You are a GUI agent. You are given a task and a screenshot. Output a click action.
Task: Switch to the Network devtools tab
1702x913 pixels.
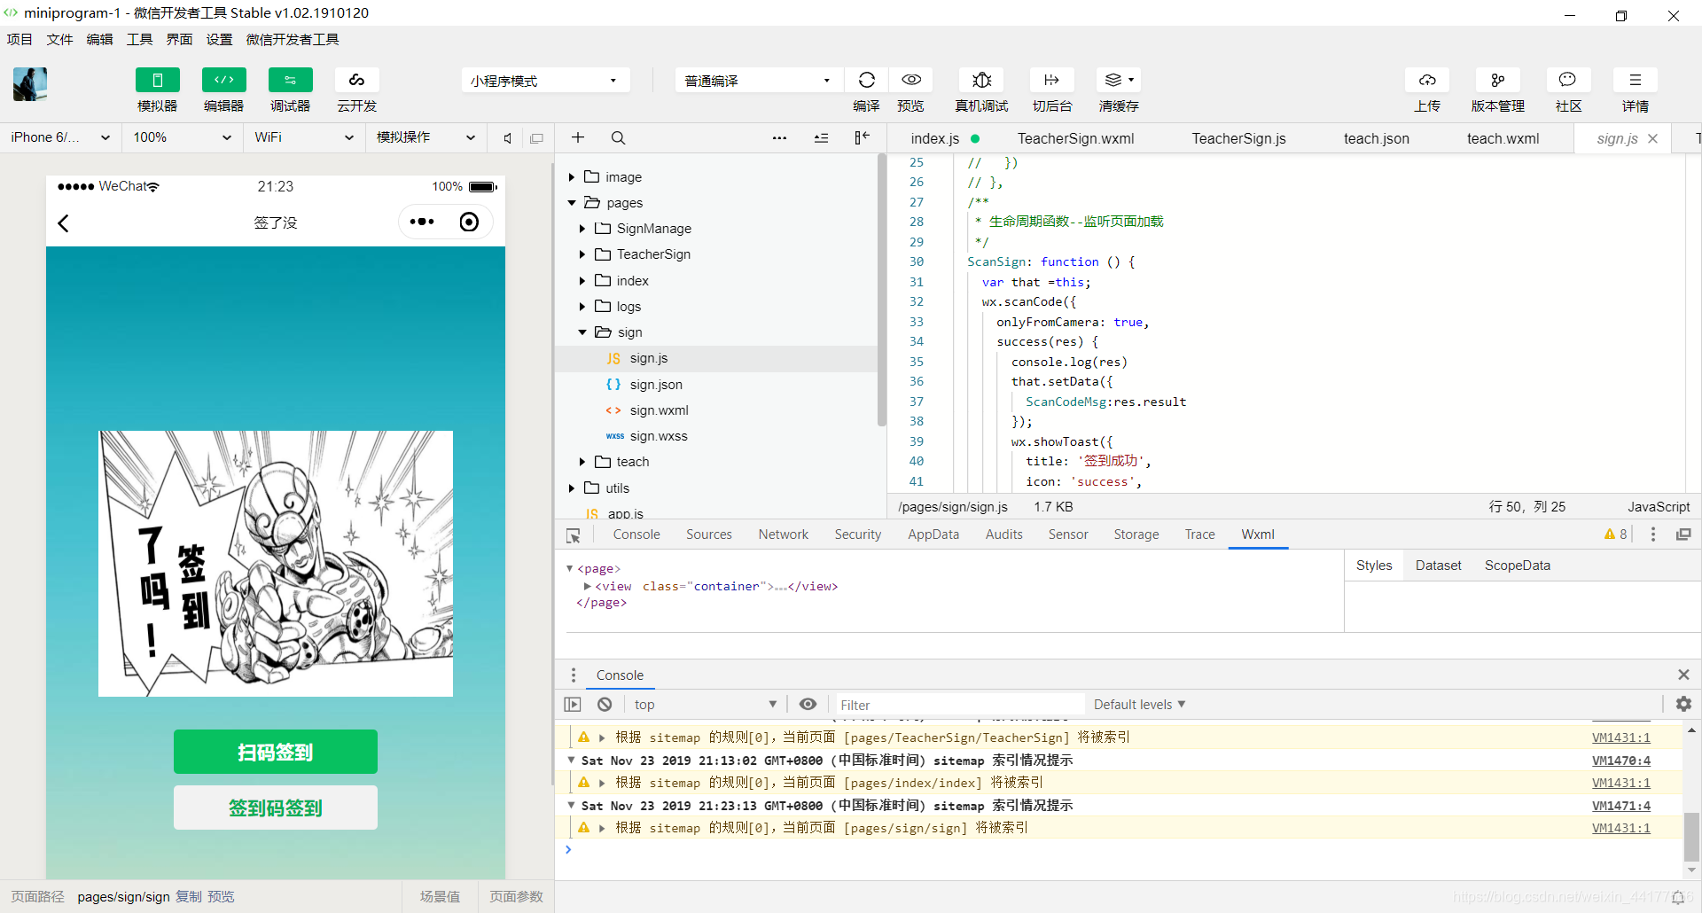[783, 535]
